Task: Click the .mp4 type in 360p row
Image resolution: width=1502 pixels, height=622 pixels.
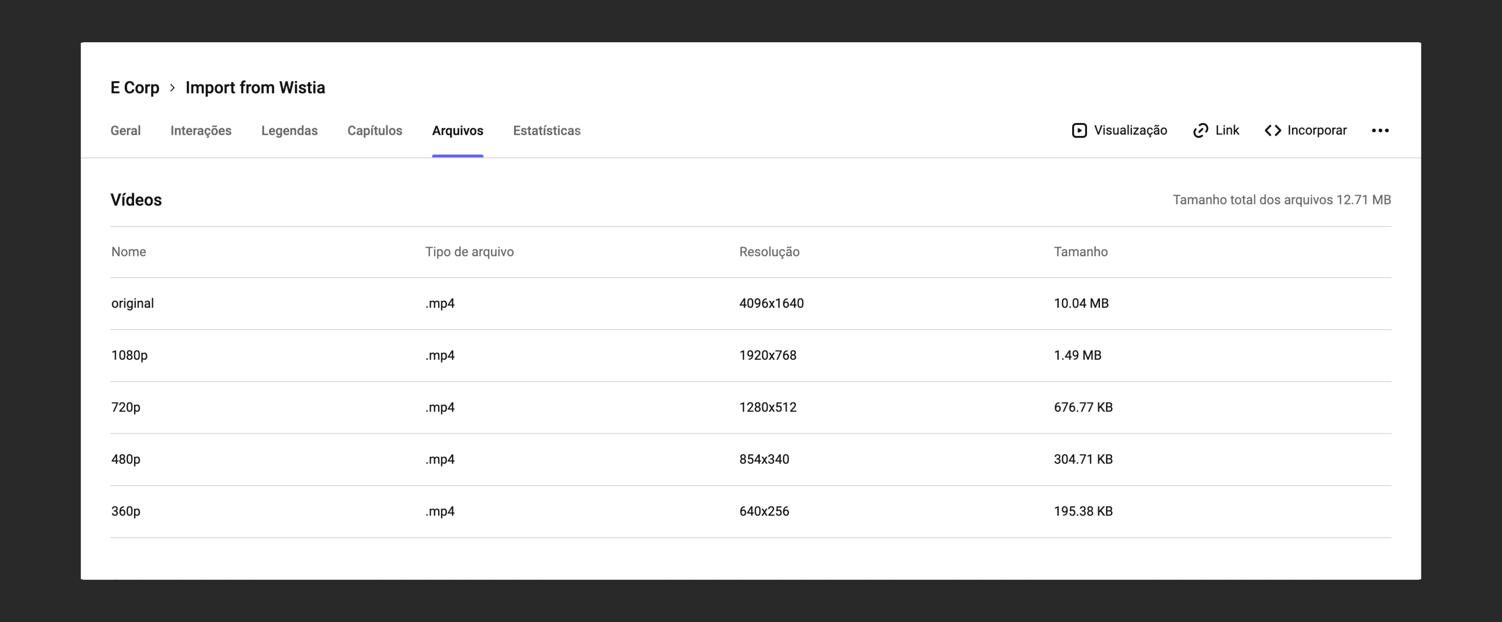Action: click(440, 511)
